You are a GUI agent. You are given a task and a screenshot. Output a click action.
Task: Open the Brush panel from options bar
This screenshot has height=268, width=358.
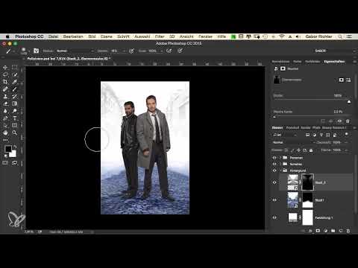37,51
